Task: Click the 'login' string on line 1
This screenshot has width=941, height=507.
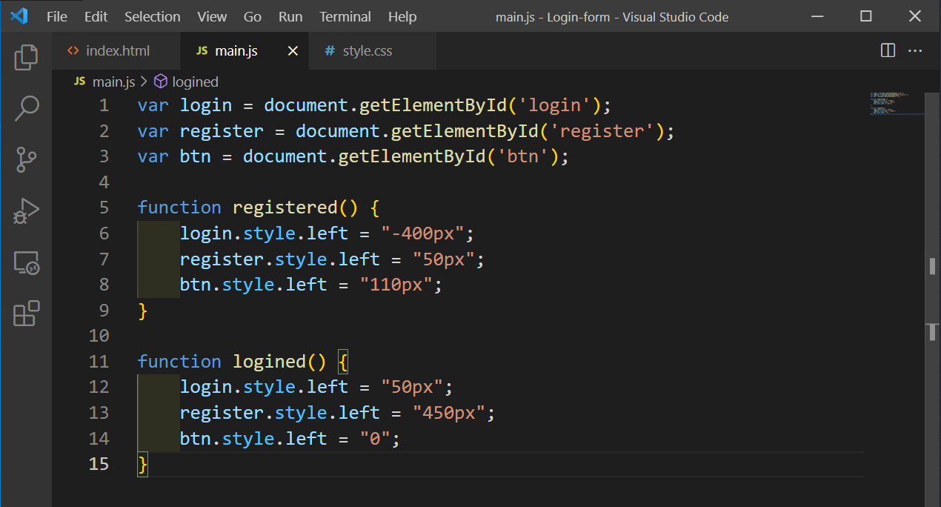Action: [555, 105]
